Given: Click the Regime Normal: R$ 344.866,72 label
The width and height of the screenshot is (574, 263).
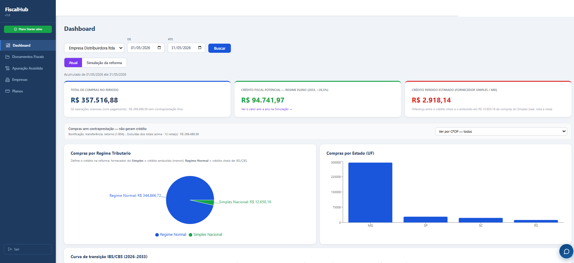Looking at the screenshot, I should [135, 196].
